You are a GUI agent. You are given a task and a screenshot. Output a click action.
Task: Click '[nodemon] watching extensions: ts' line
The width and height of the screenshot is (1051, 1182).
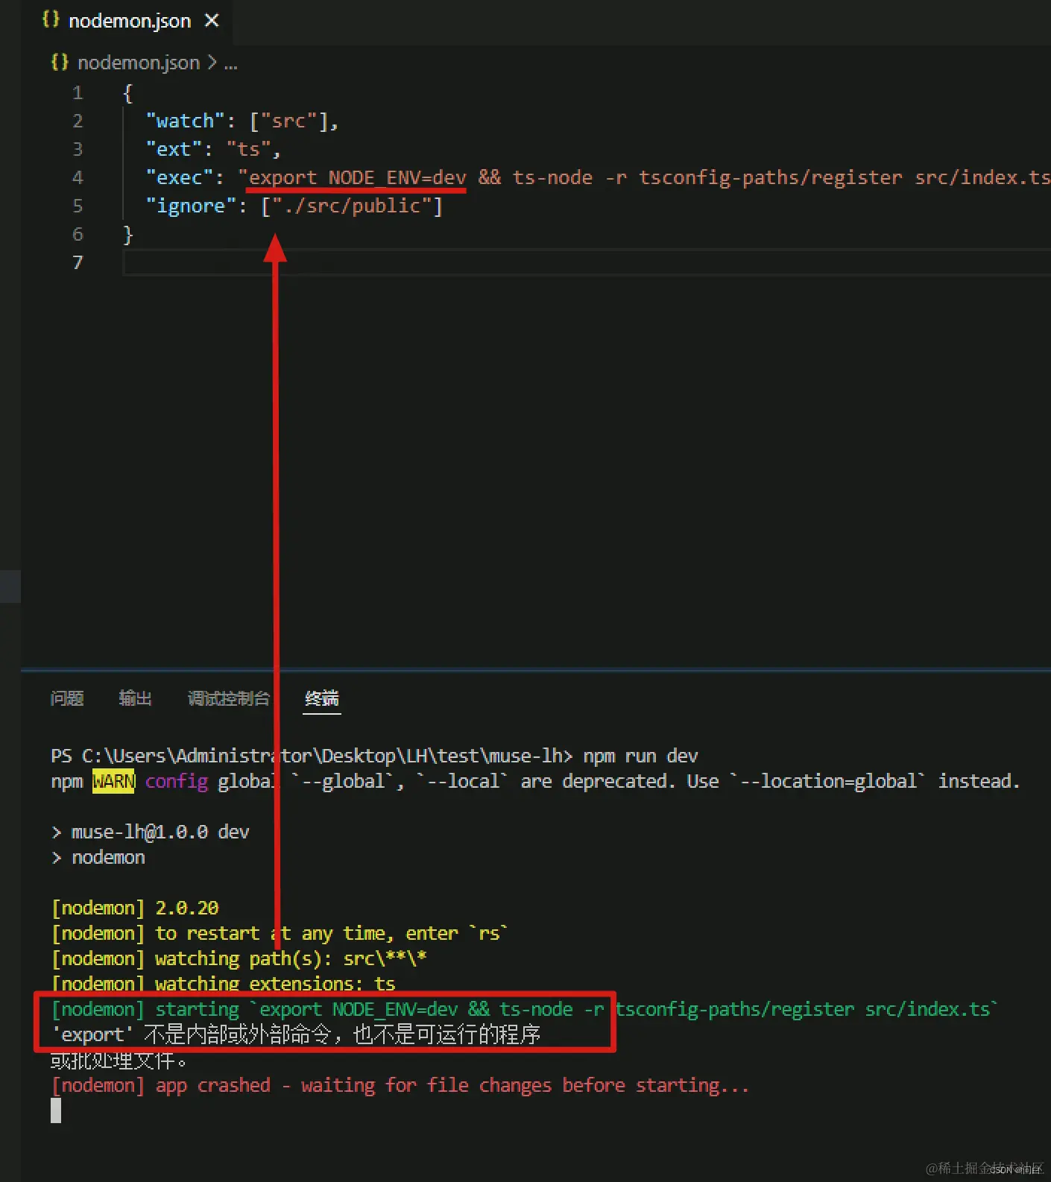click(223, 984)
